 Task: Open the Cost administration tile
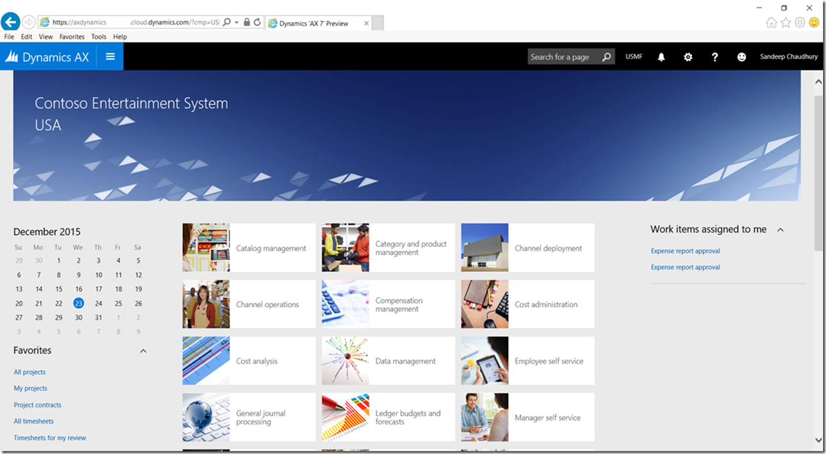[528, 304]
